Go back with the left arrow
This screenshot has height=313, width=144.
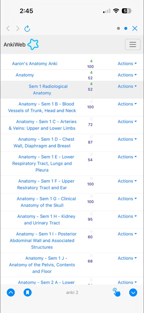pos(8,29)
